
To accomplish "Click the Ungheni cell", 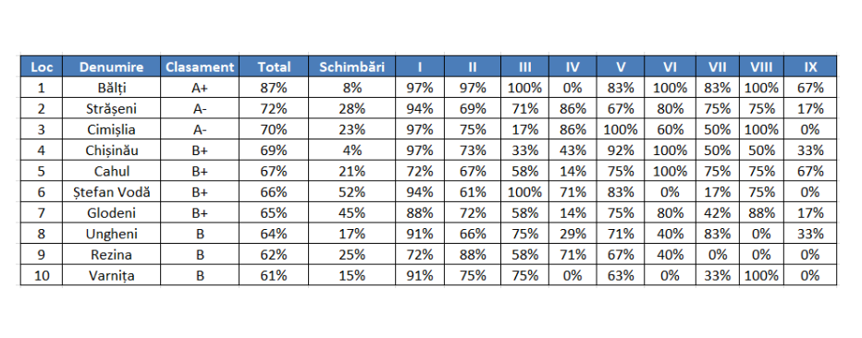I will [x=112, y=234].
